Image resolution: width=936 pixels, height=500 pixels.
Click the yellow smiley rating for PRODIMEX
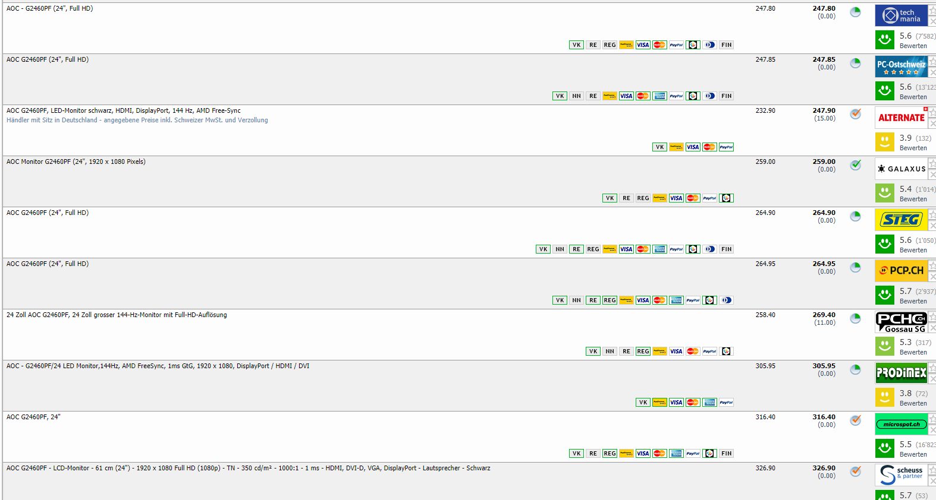pos(885,397)
